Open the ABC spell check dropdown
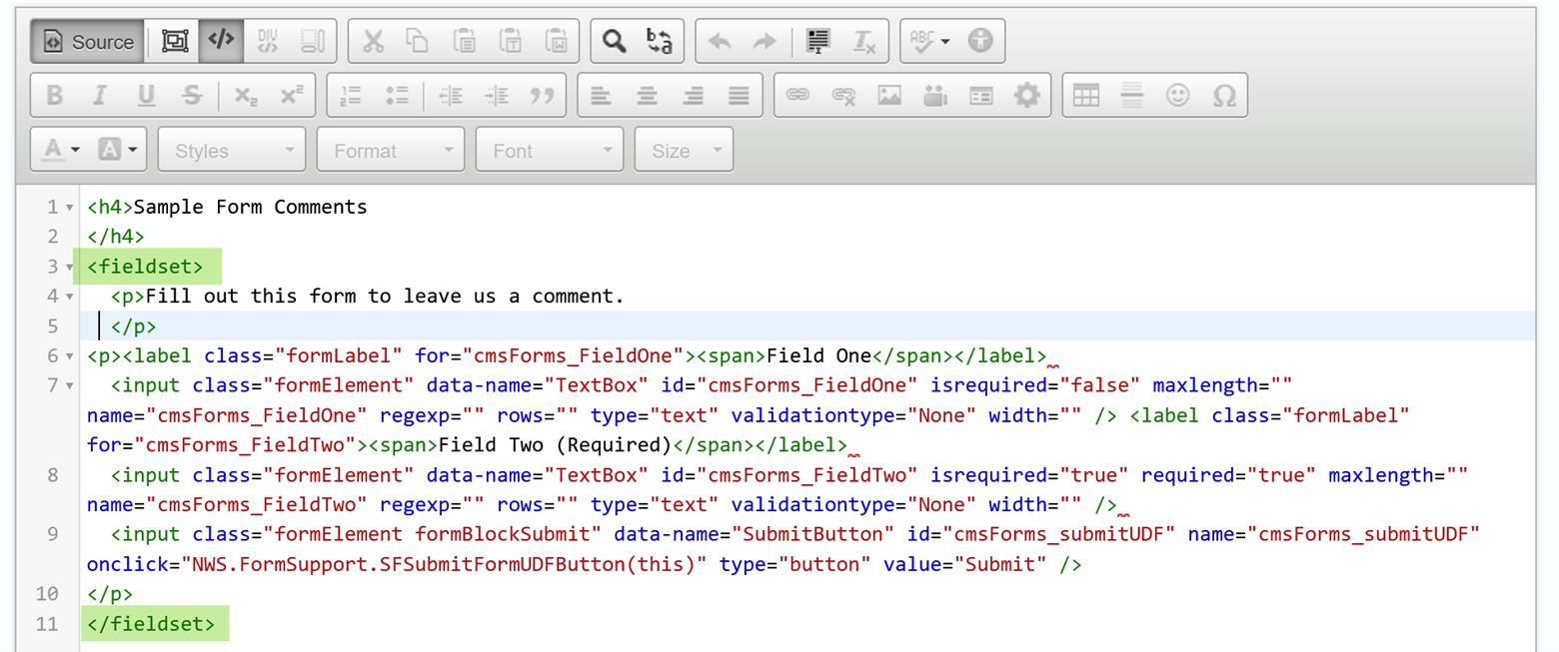This screenshot has height=652, width=1559. click(929, 42)
